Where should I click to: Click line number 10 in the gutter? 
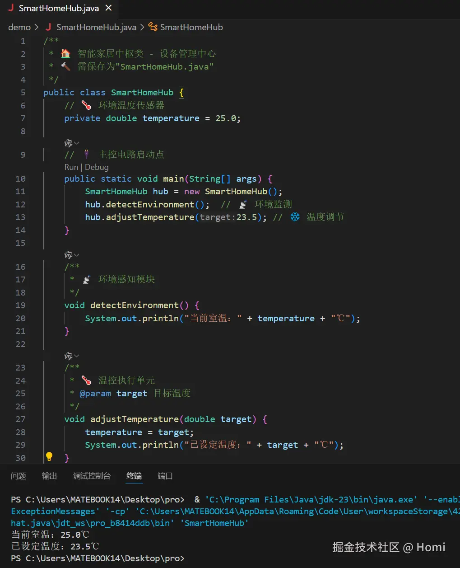pyautogui.click(x=21, y=179)
